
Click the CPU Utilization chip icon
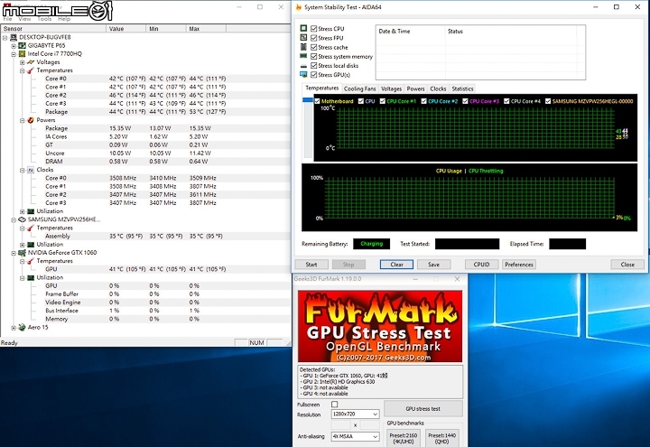[x=31, y=211]
